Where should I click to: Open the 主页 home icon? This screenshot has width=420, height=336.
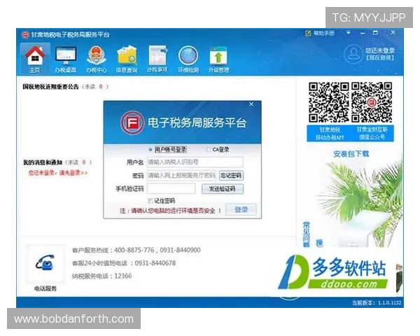pos(35,56)
